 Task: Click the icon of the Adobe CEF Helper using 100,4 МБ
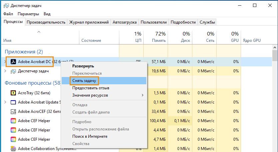coord(13,121)
